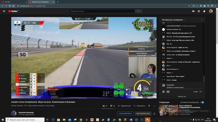This screenshot has width=218, height=122.
Task: Open more actions ellipsis below video
Action: click(x=154, y=106)
